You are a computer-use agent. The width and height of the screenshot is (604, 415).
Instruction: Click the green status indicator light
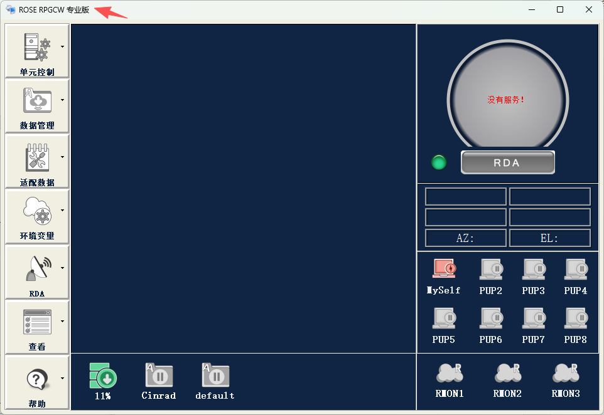[x=439, y=162]
